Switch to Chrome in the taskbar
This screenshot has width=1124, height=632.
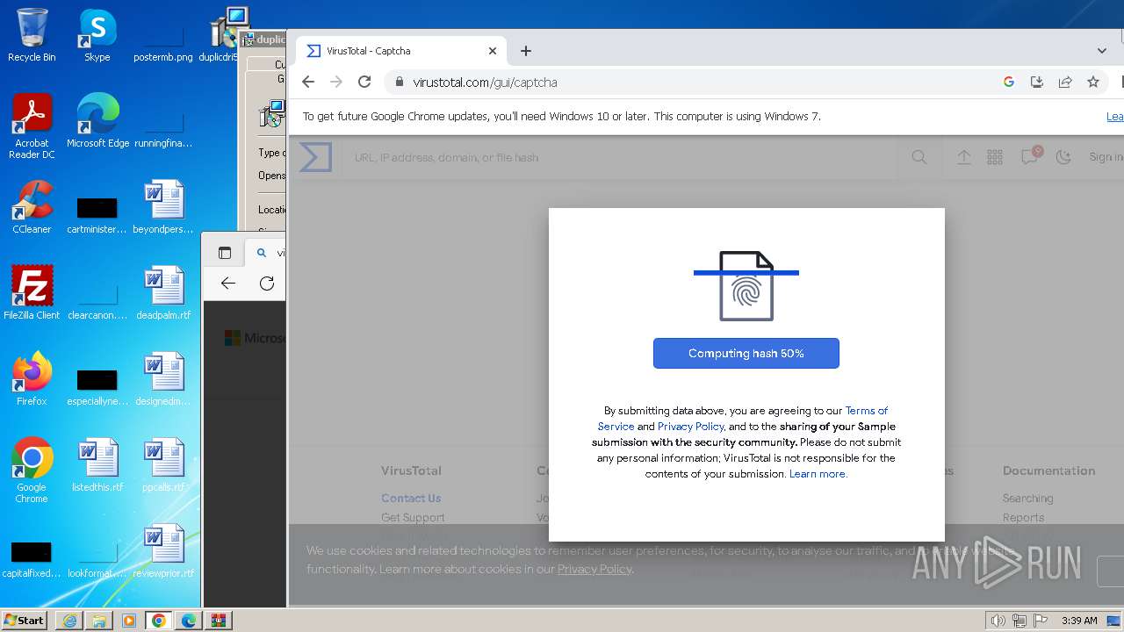pos(159,621)
